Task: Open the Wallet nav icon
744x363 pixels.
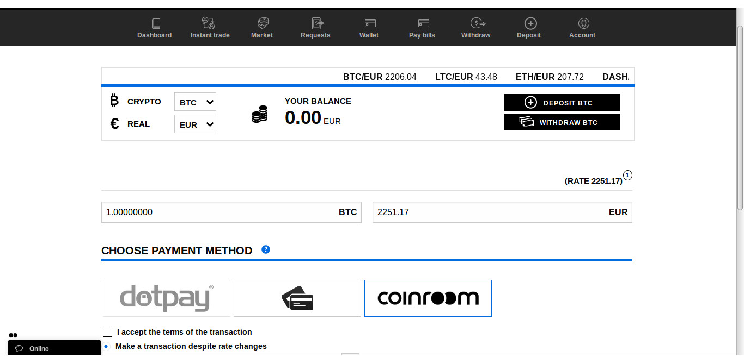Action: 370,23
